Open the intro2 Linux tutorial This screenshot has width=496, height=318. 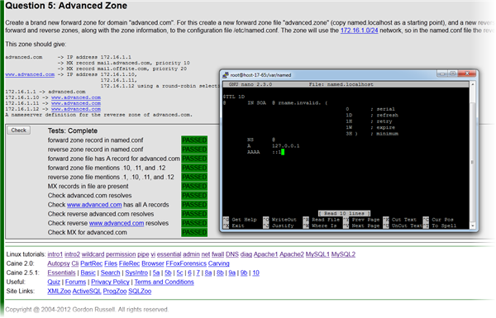click(72, 254)
